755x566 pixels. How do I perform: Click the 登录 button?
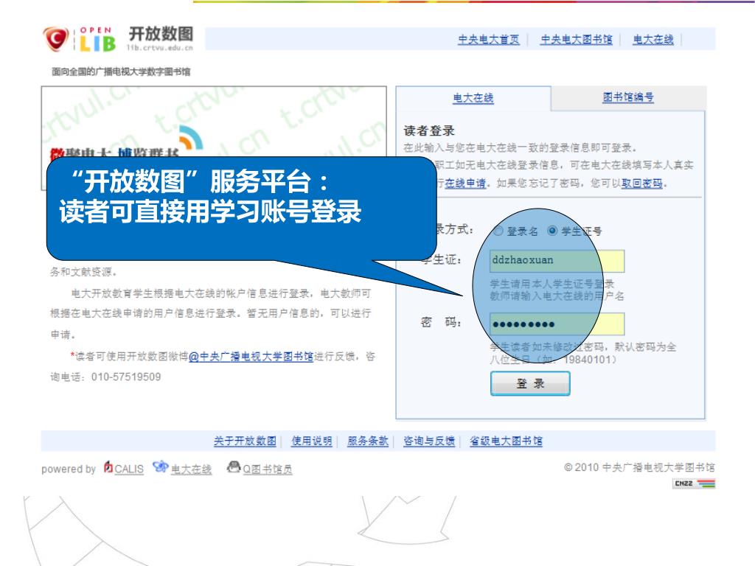530,383
